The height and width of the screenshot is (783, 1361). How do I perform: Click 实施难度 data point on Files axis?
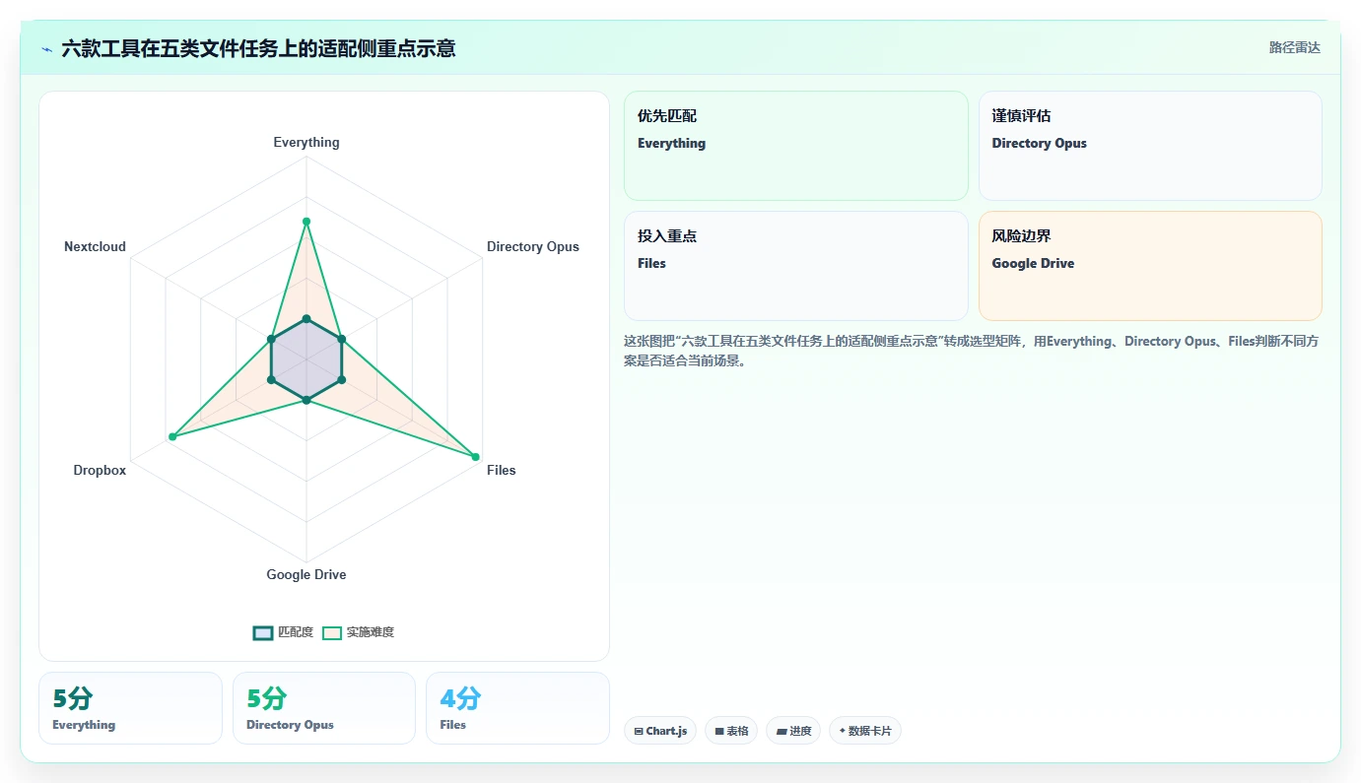(x=475, y=456)
